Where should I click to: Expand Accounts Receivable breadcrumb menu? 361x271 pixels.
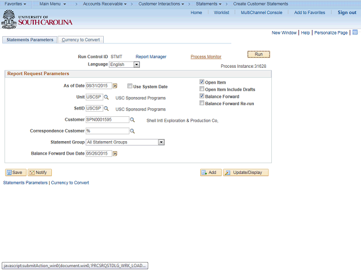105,4
